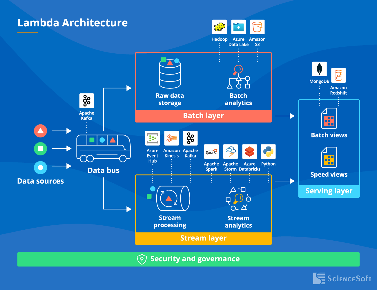Screen dimensions: 377x290
Task: Click the Hadoop elephant icon
Action: click(220, 27)
